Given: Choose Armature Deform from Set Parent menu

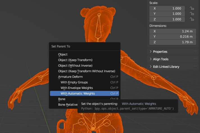Looking at the screenshot, I should pos(70,77).
